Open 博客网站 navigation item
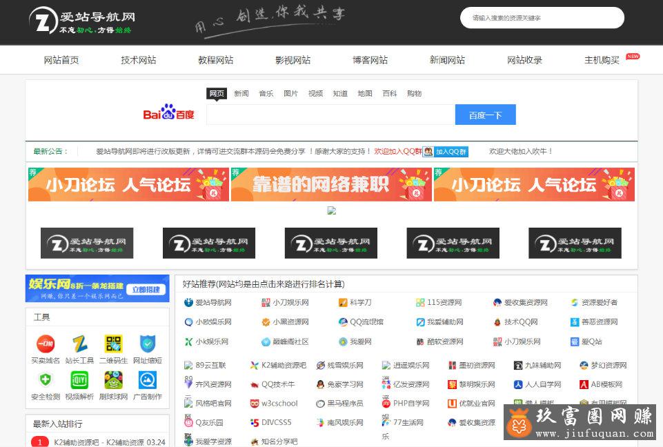663x447 pixels. 370,60
